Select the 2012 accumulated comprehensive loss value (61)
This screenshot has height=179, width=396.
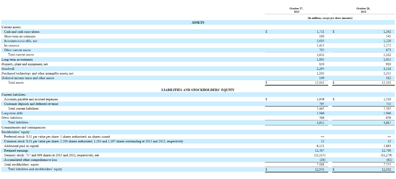(389, 160)
